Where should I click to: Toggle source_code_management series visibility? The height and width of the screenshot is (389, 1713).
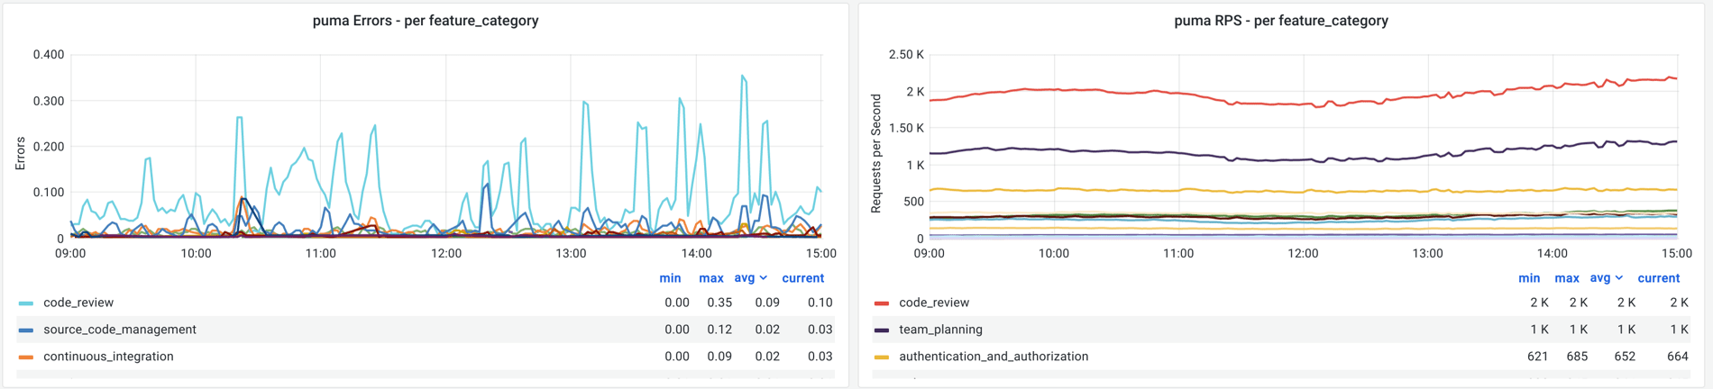point(120,330)
